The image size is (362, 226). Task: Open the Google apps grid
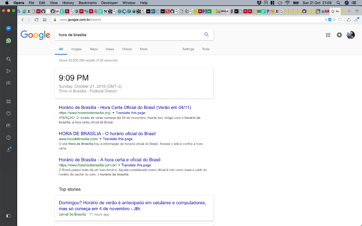(328, 35)
